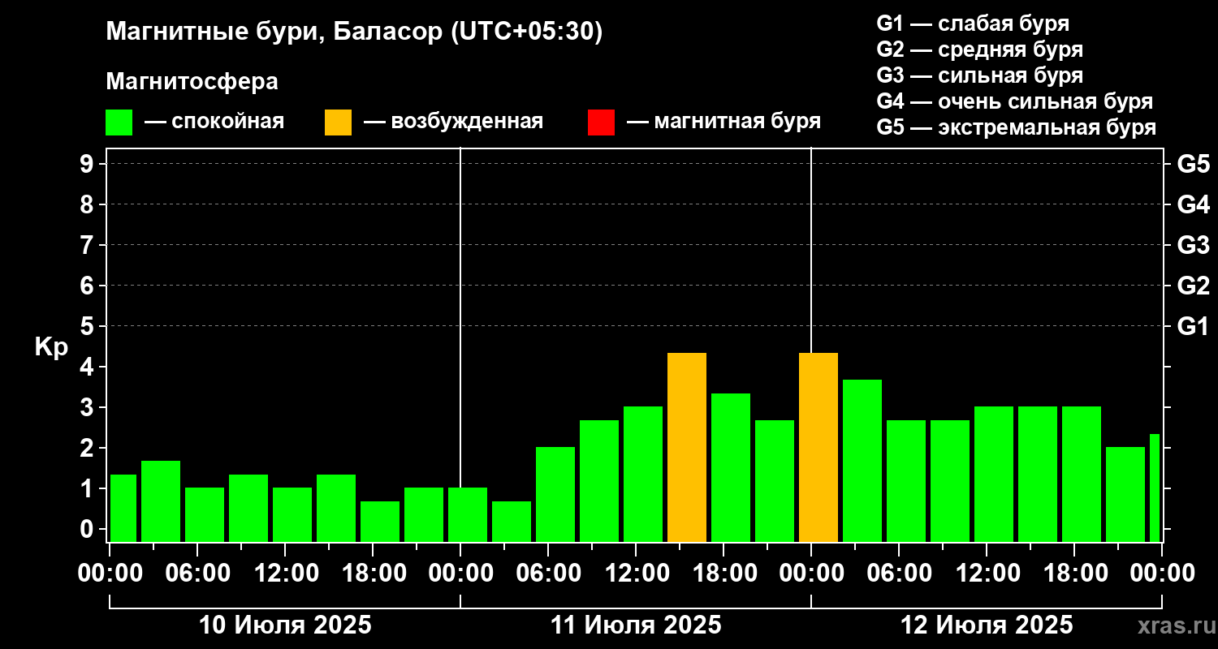Click the '11 Июля 2025' date label

tap(636, 625)
